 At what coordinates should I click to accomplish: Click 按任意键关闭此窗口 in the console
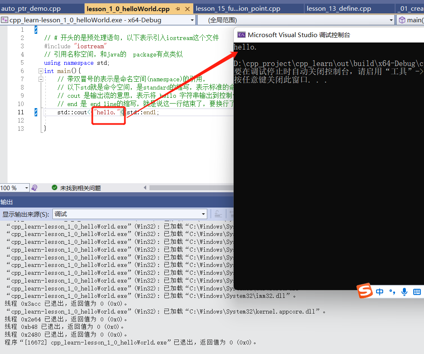(x=280, y=80)
